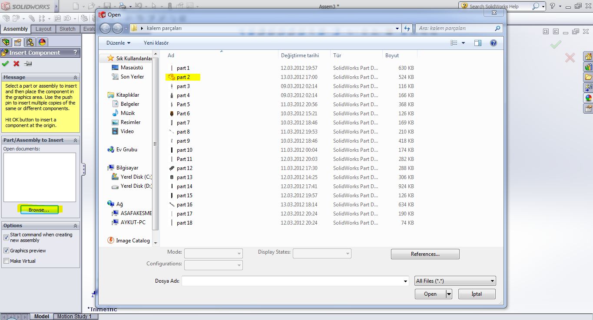Viewport: 593px width, 320px height.
Task: Uncheck Start command when creating new assembly
Action: point(6,237)
